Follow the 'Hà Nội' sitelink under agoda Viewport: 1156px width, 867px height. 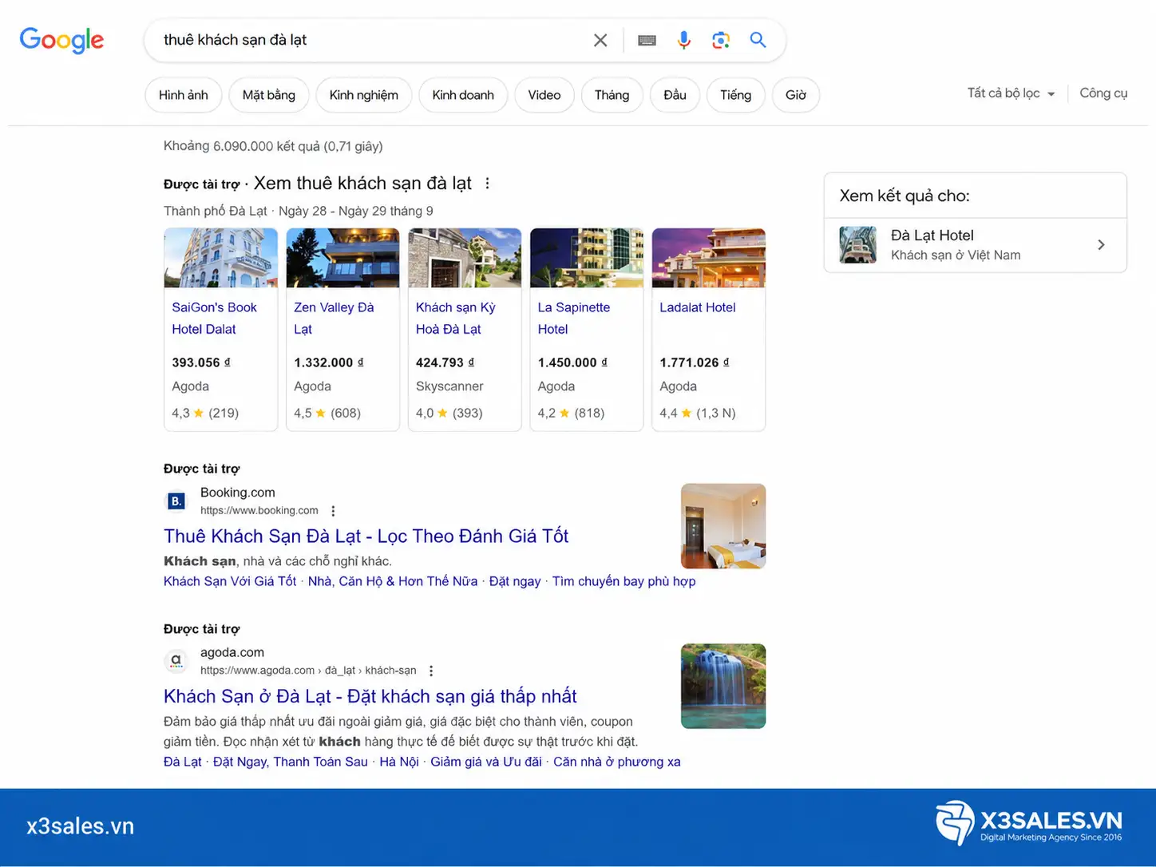(x=399, y=762)
